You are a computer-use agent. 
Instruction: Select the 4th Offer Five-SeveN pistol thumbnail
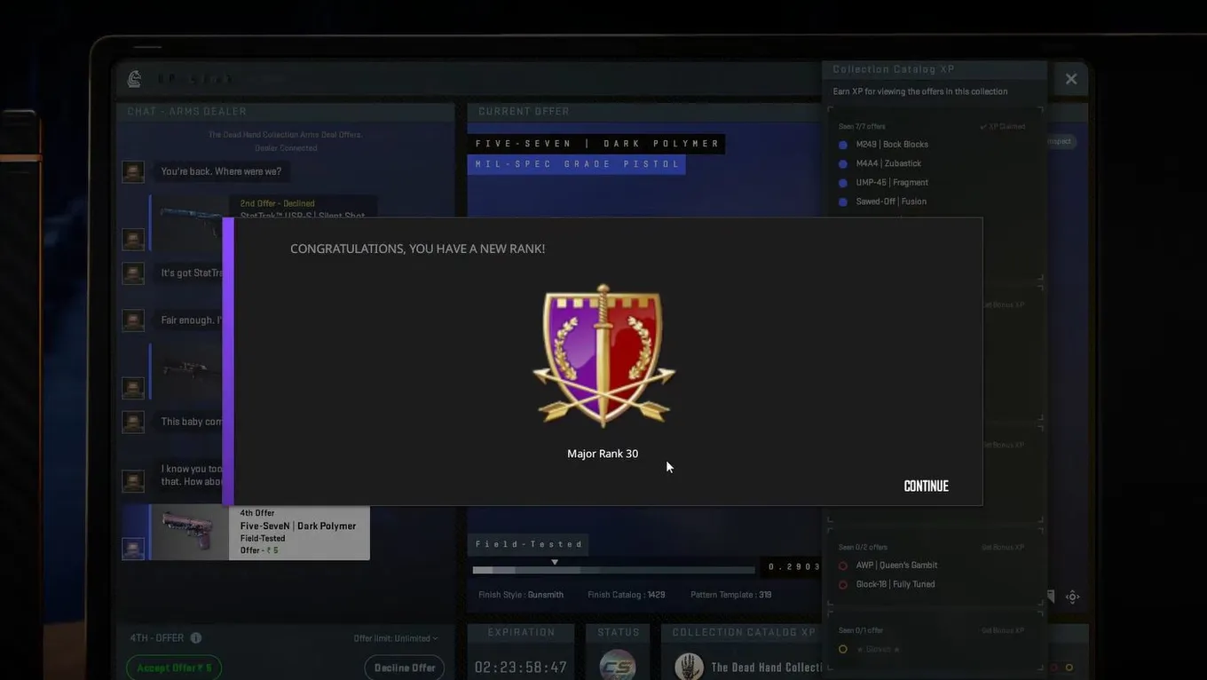point(189,533)
